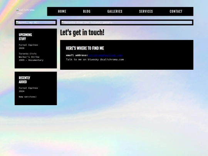Image resolution: width=208 pixels, height=156 pixels.
Task: Click the Contact nav item
Action: pyautogui.click(x=176, y=12)
